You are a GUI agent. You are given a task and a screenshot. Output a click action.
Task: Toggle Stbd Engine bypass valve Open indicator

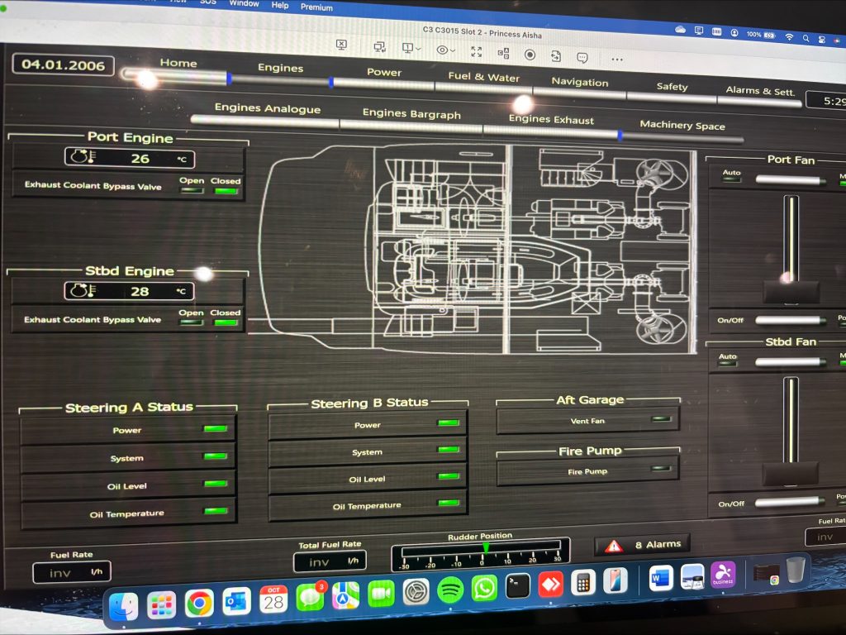click(x=191, y=322)
